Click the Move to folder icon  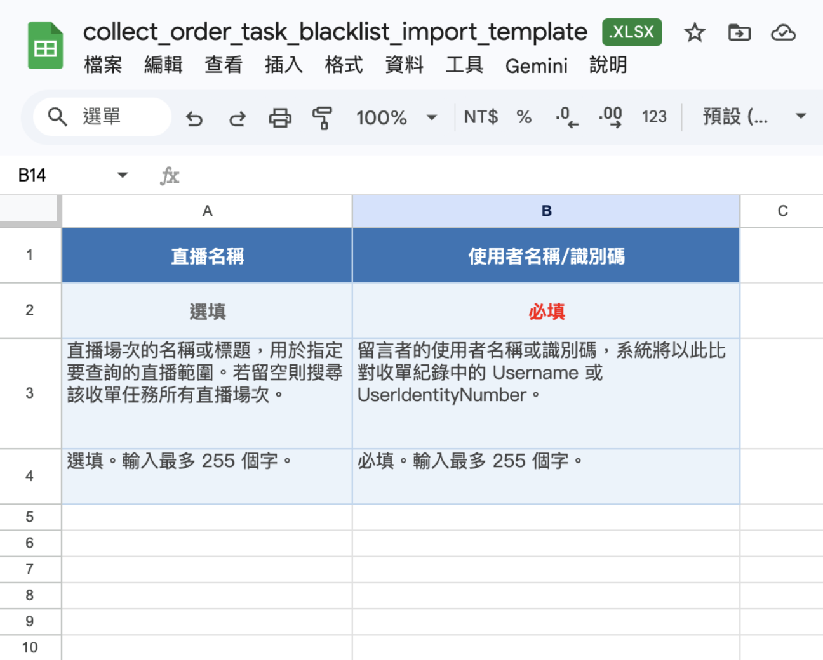coord(739,32)
